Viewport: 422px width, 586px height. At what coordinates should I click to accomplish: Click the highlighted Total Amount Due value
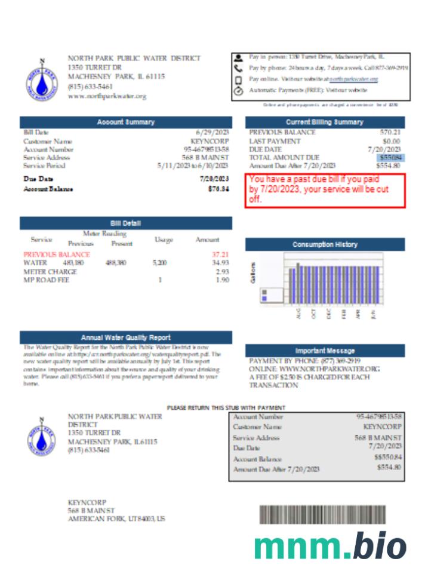click(391, 158)
